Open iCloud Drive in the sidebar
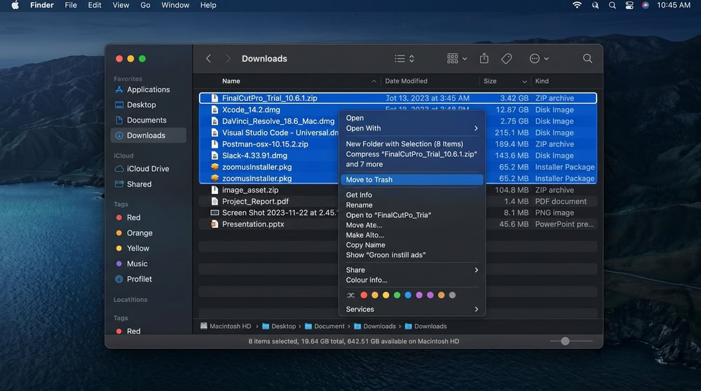This screenshot has width=701, height=391. 148,168
